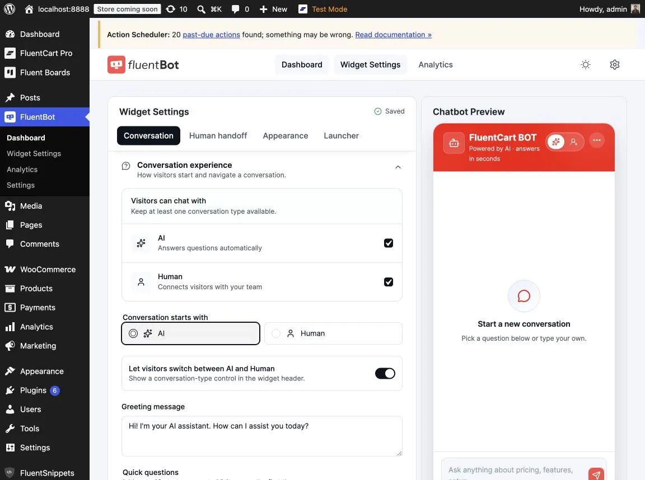This screenshot has width=645, height=480.
Task: Select AI as conversation start option
Action: click(190, 333)
